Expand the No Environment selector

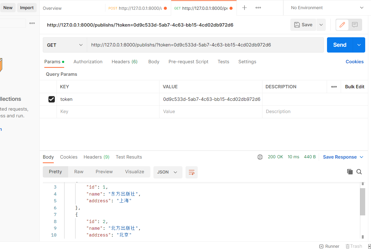tap(327, 8)
